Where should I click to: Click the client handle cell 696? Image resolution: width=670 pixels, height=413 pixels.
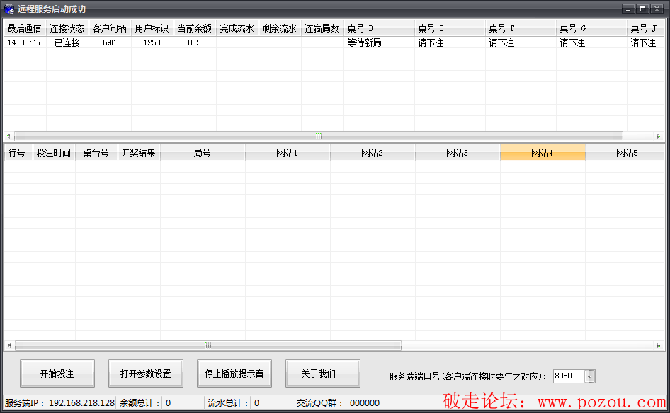coord(110,42)
